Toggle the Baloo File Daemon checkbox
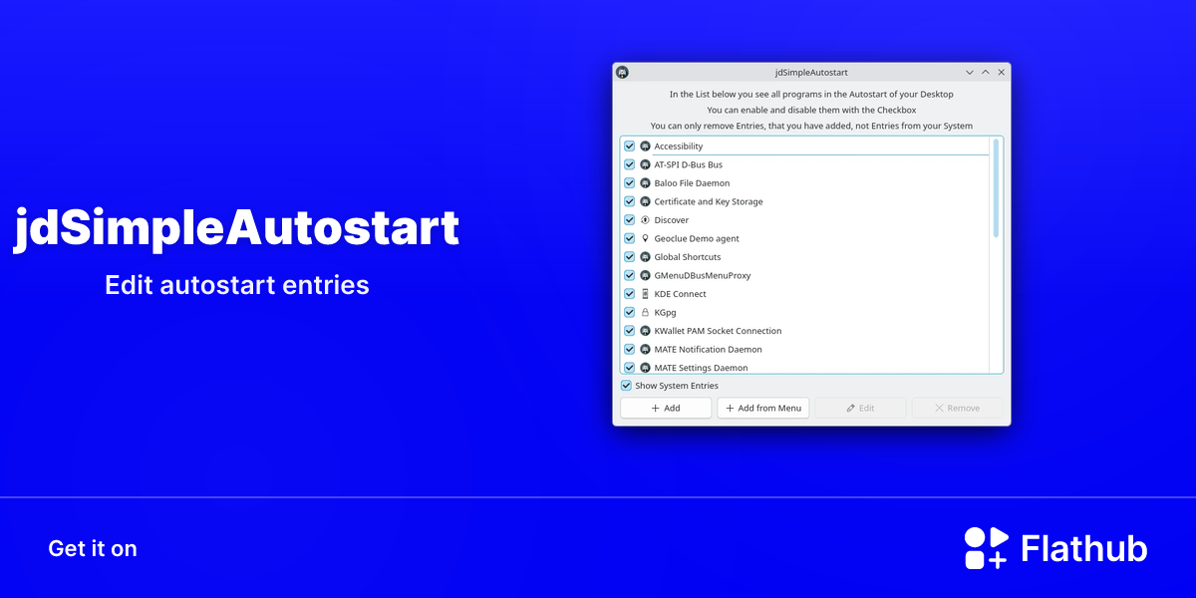Screen dimensions: 1196x598 pos(629,183)
